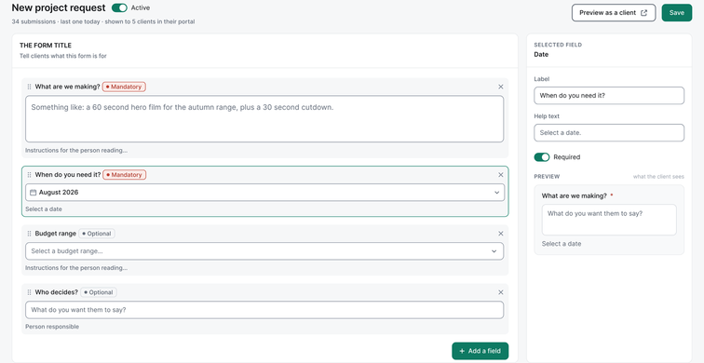Image resolution: width=704 pixels, height=363 pixels.
Task: Click the New project request title
Action: click(59, 7)
